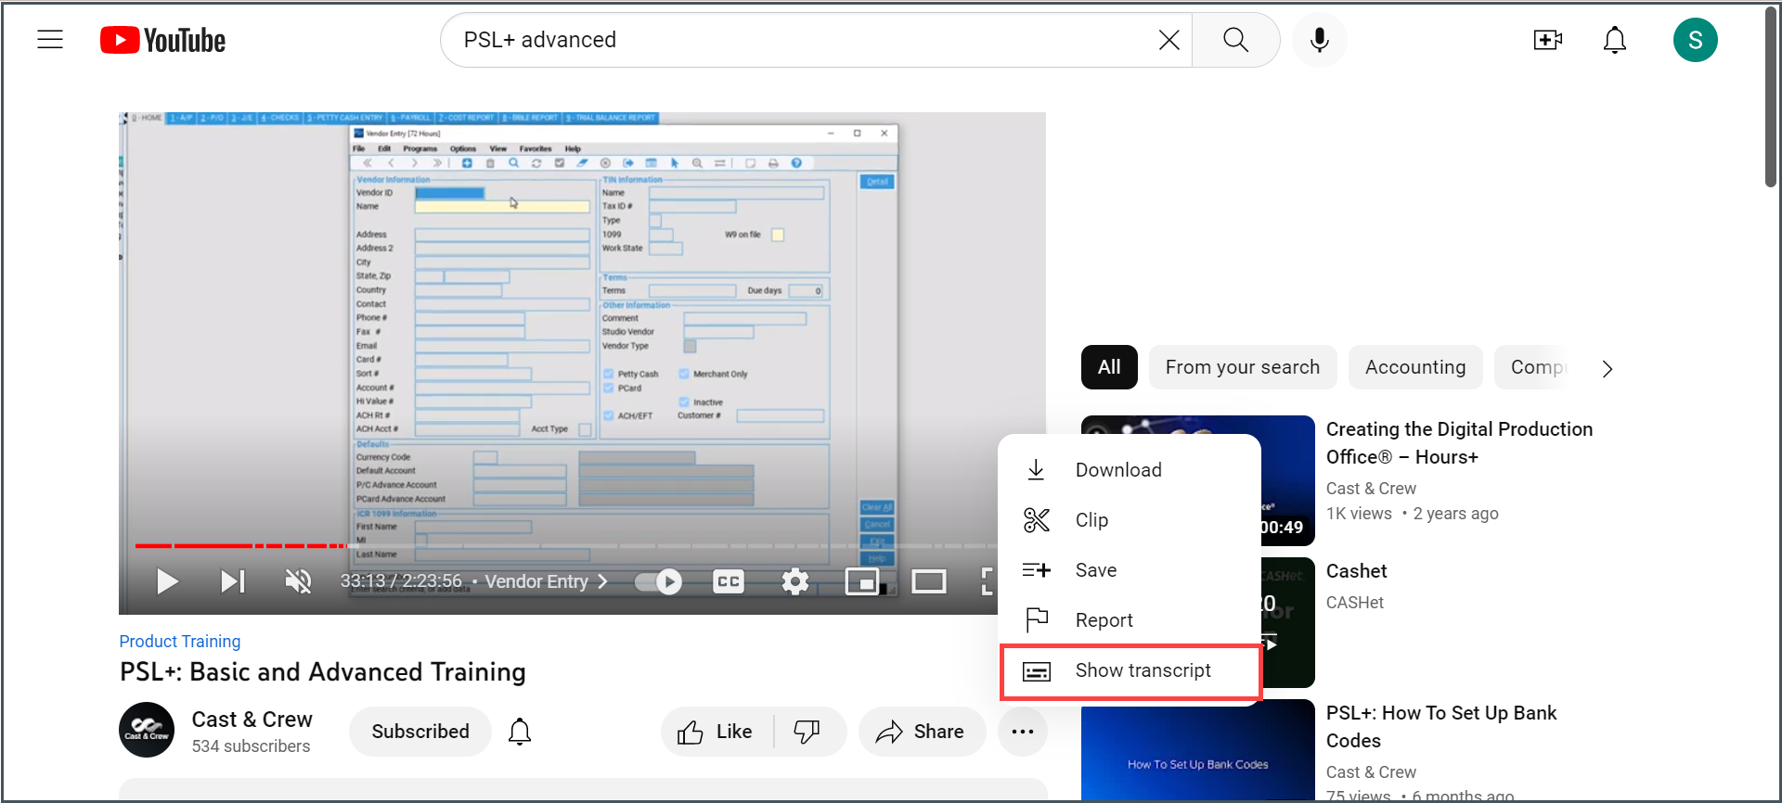Open the YouTube hamburger guide menu
This screenshot has width=1782, height=803.
pyautogui.click(x=50, y=40)
